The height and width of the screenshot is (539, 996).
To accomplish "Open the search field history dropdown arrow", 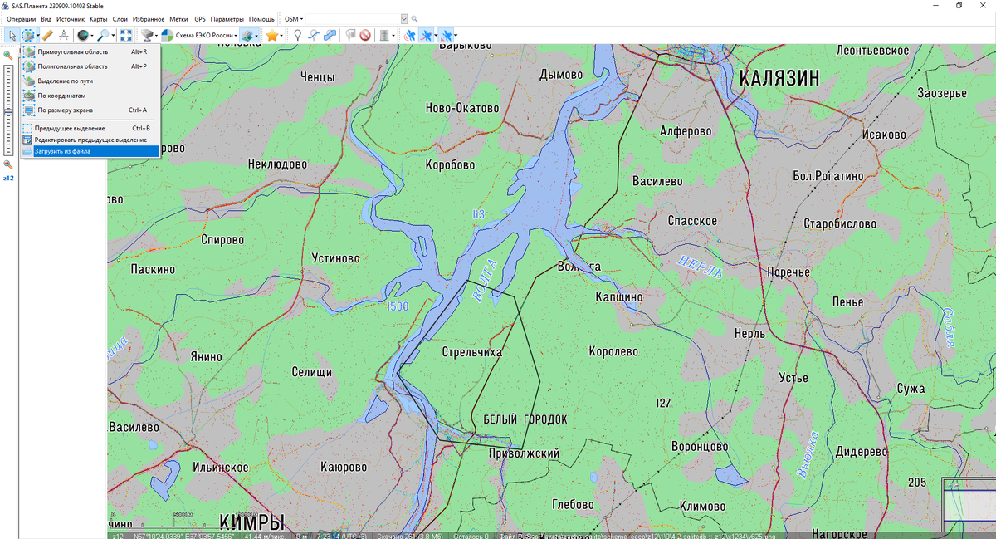I will (x=404, y=18).
